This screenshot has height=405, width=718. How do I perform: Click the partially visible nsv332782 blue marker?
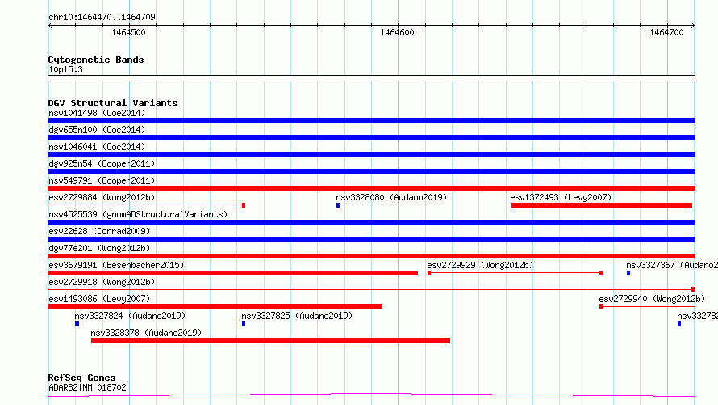[679, 324]
